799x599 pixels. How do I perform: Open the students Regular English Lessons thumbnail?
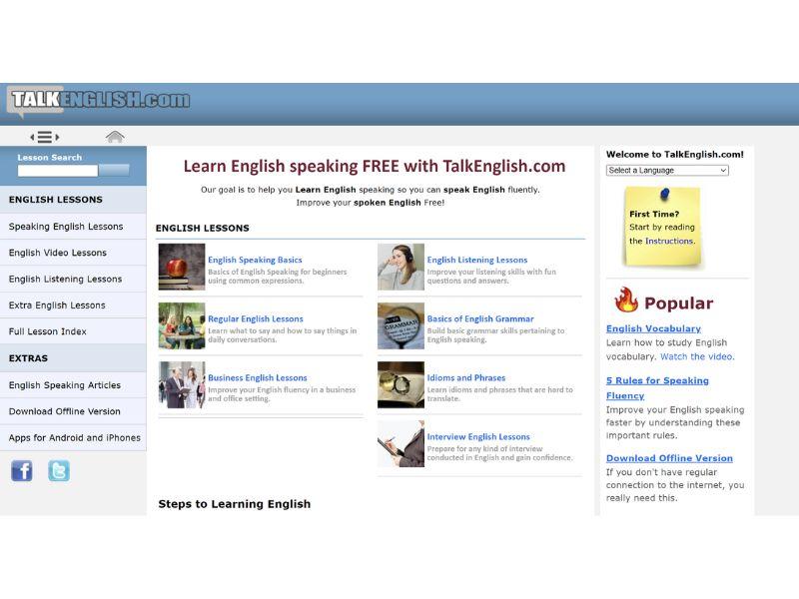point(182,326)
